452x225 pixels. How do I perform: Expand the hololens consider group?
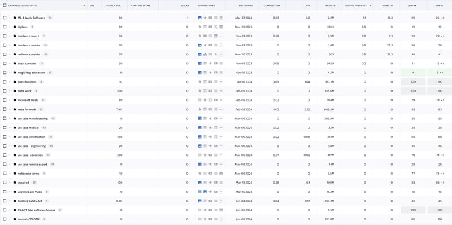10,45
